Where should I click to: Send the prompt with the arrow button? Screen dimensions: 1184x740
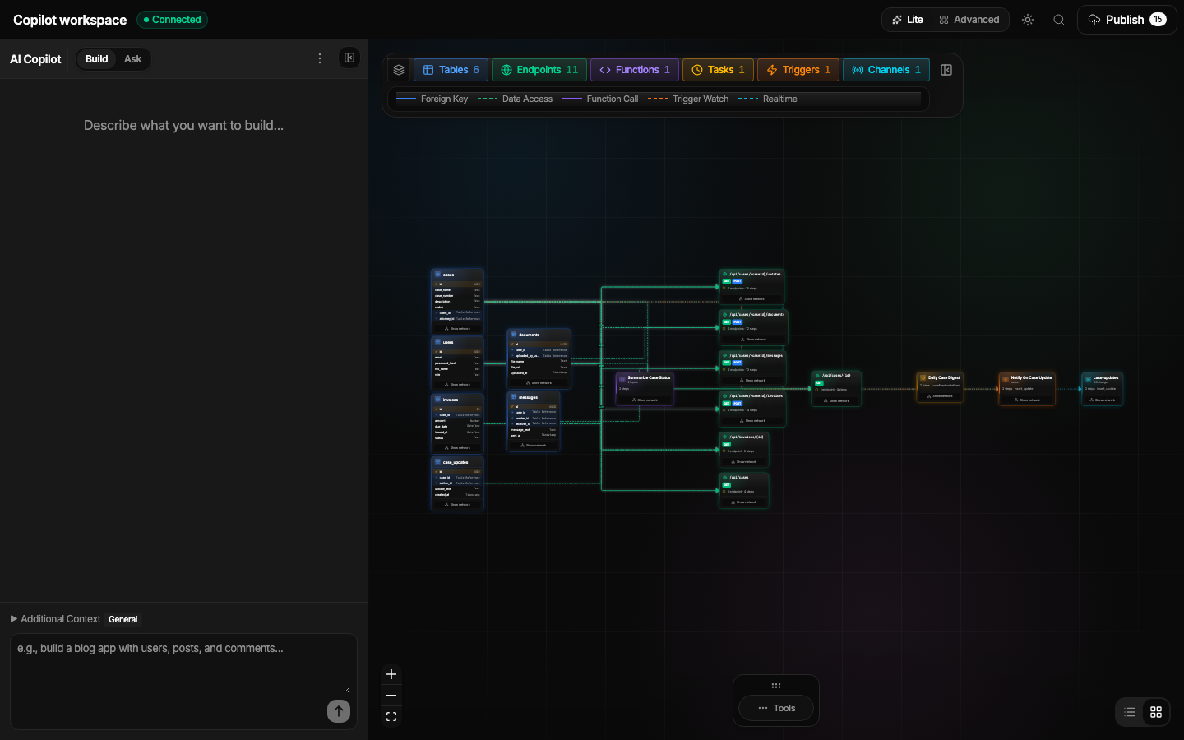tap(339, 711)
